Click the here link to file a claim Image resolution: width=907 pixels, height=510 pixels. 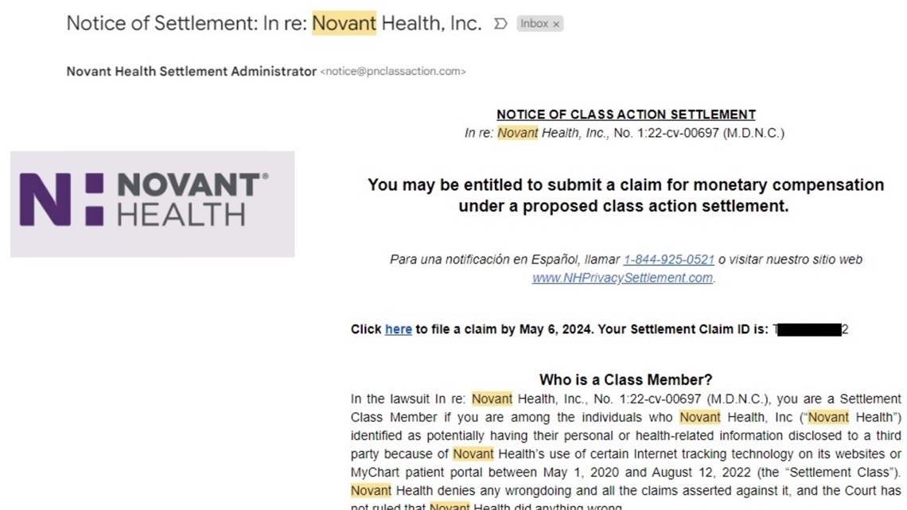398,329
